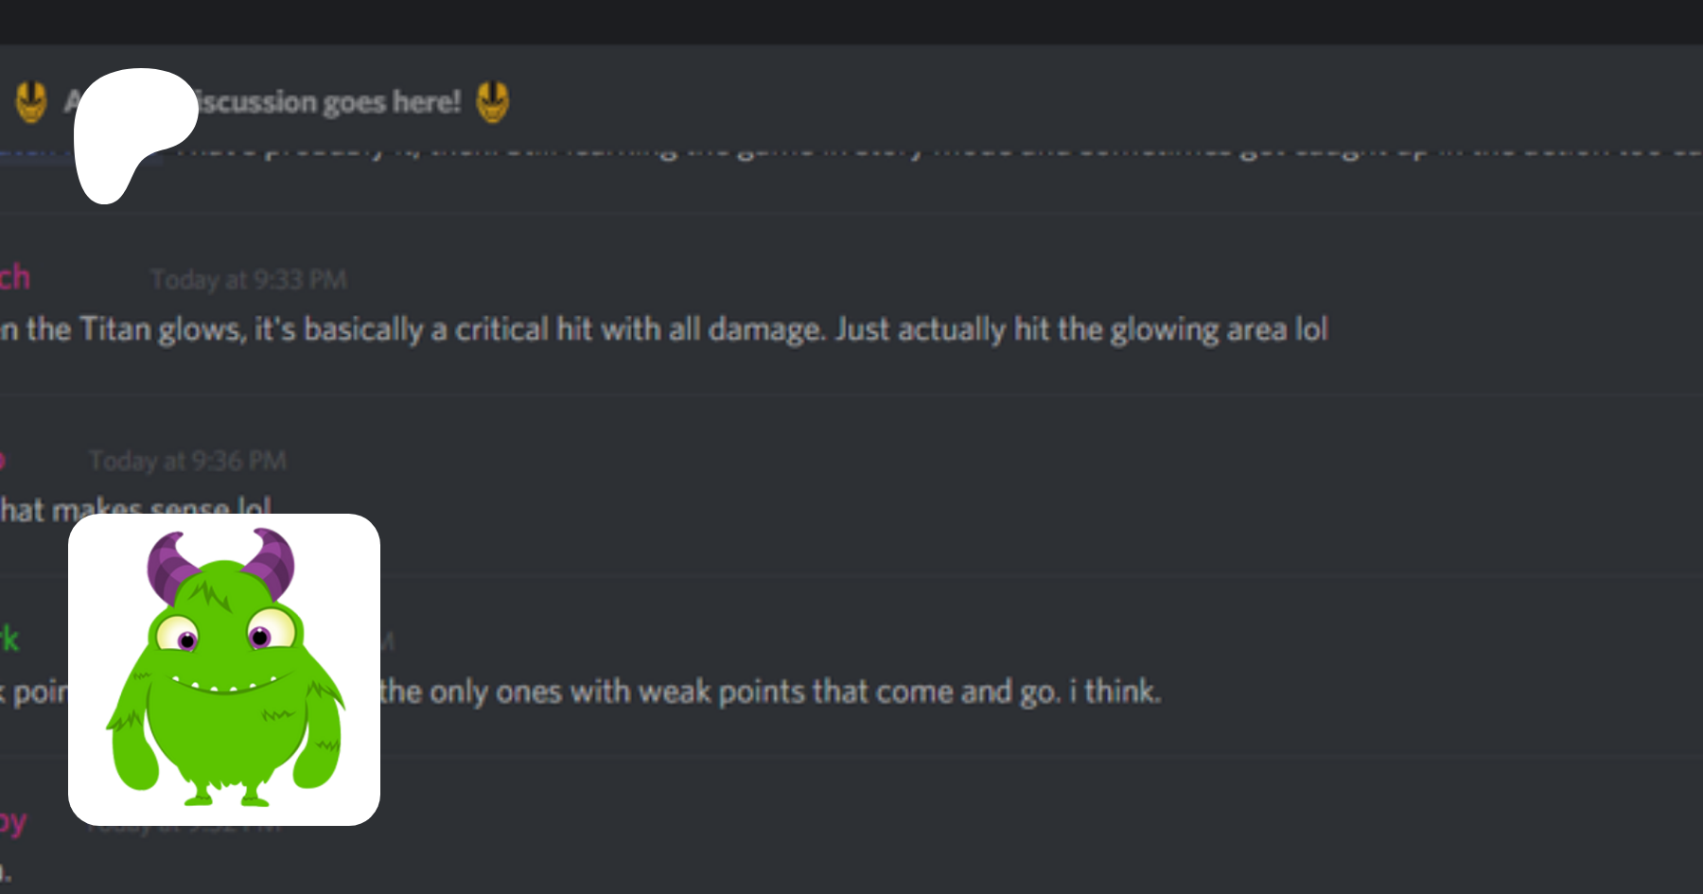1703x894 pixels.
Task: Click the pink username ending in 'ch'
Action: pos(15,277)
